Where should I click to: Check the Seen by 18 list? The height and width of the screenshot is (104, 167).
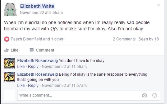point(148,39)
